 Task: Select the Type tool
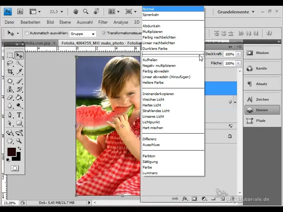click(x=19, y=115)
